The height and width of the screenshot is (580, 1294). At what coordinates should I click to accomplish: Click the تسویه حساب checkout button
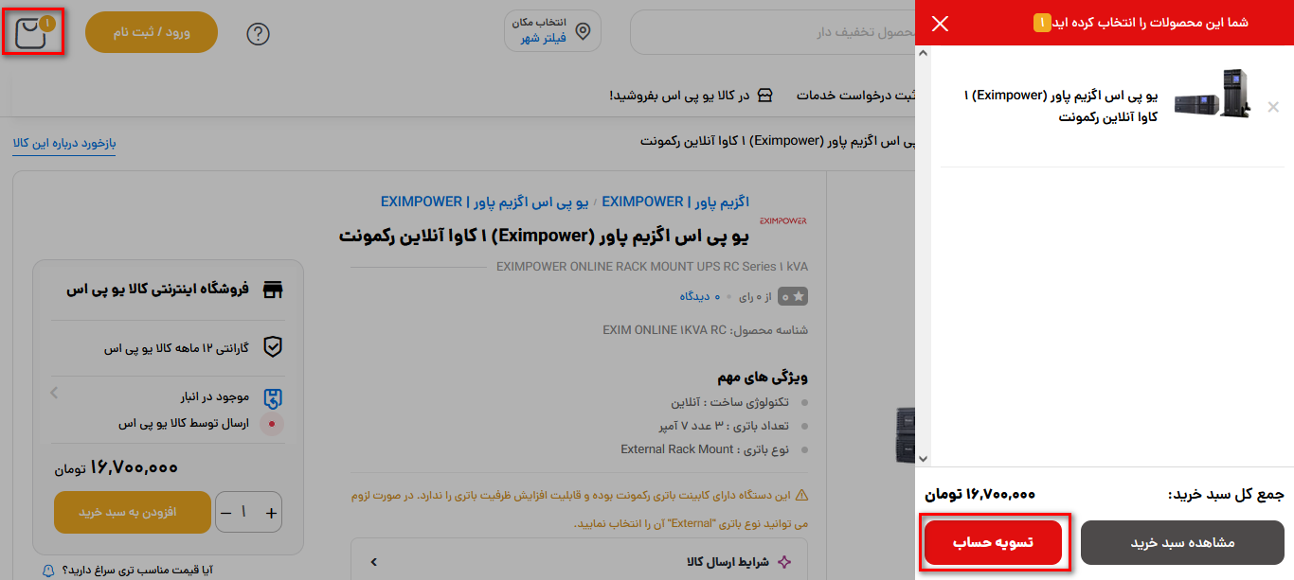pyautogui.click(x=993, y=542)
